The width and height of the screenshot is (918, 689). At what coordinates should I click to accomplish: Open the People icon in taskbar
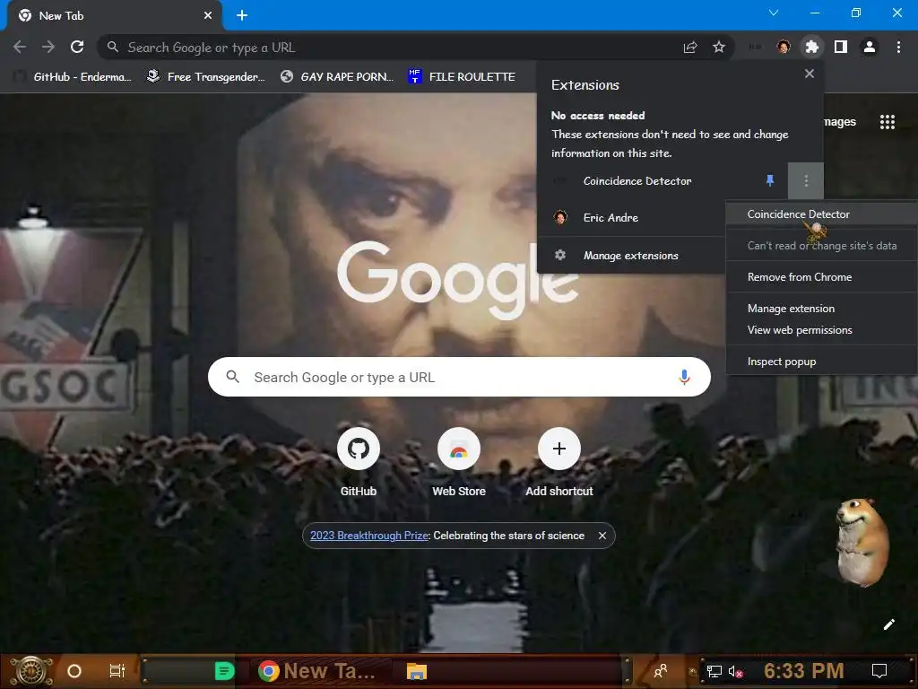click(661, 671)
